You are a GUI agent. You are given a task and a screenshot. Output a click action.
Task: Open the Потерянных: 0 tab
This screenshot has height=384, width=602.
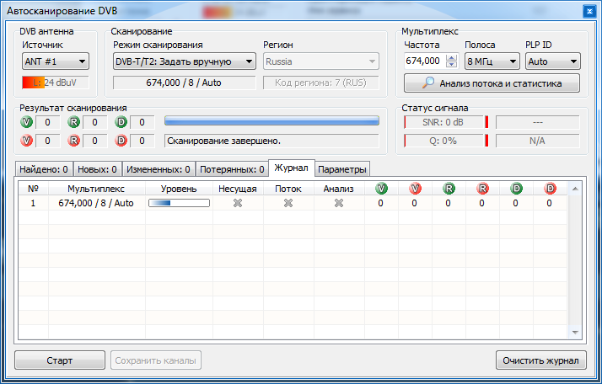(x=232, y=168)
